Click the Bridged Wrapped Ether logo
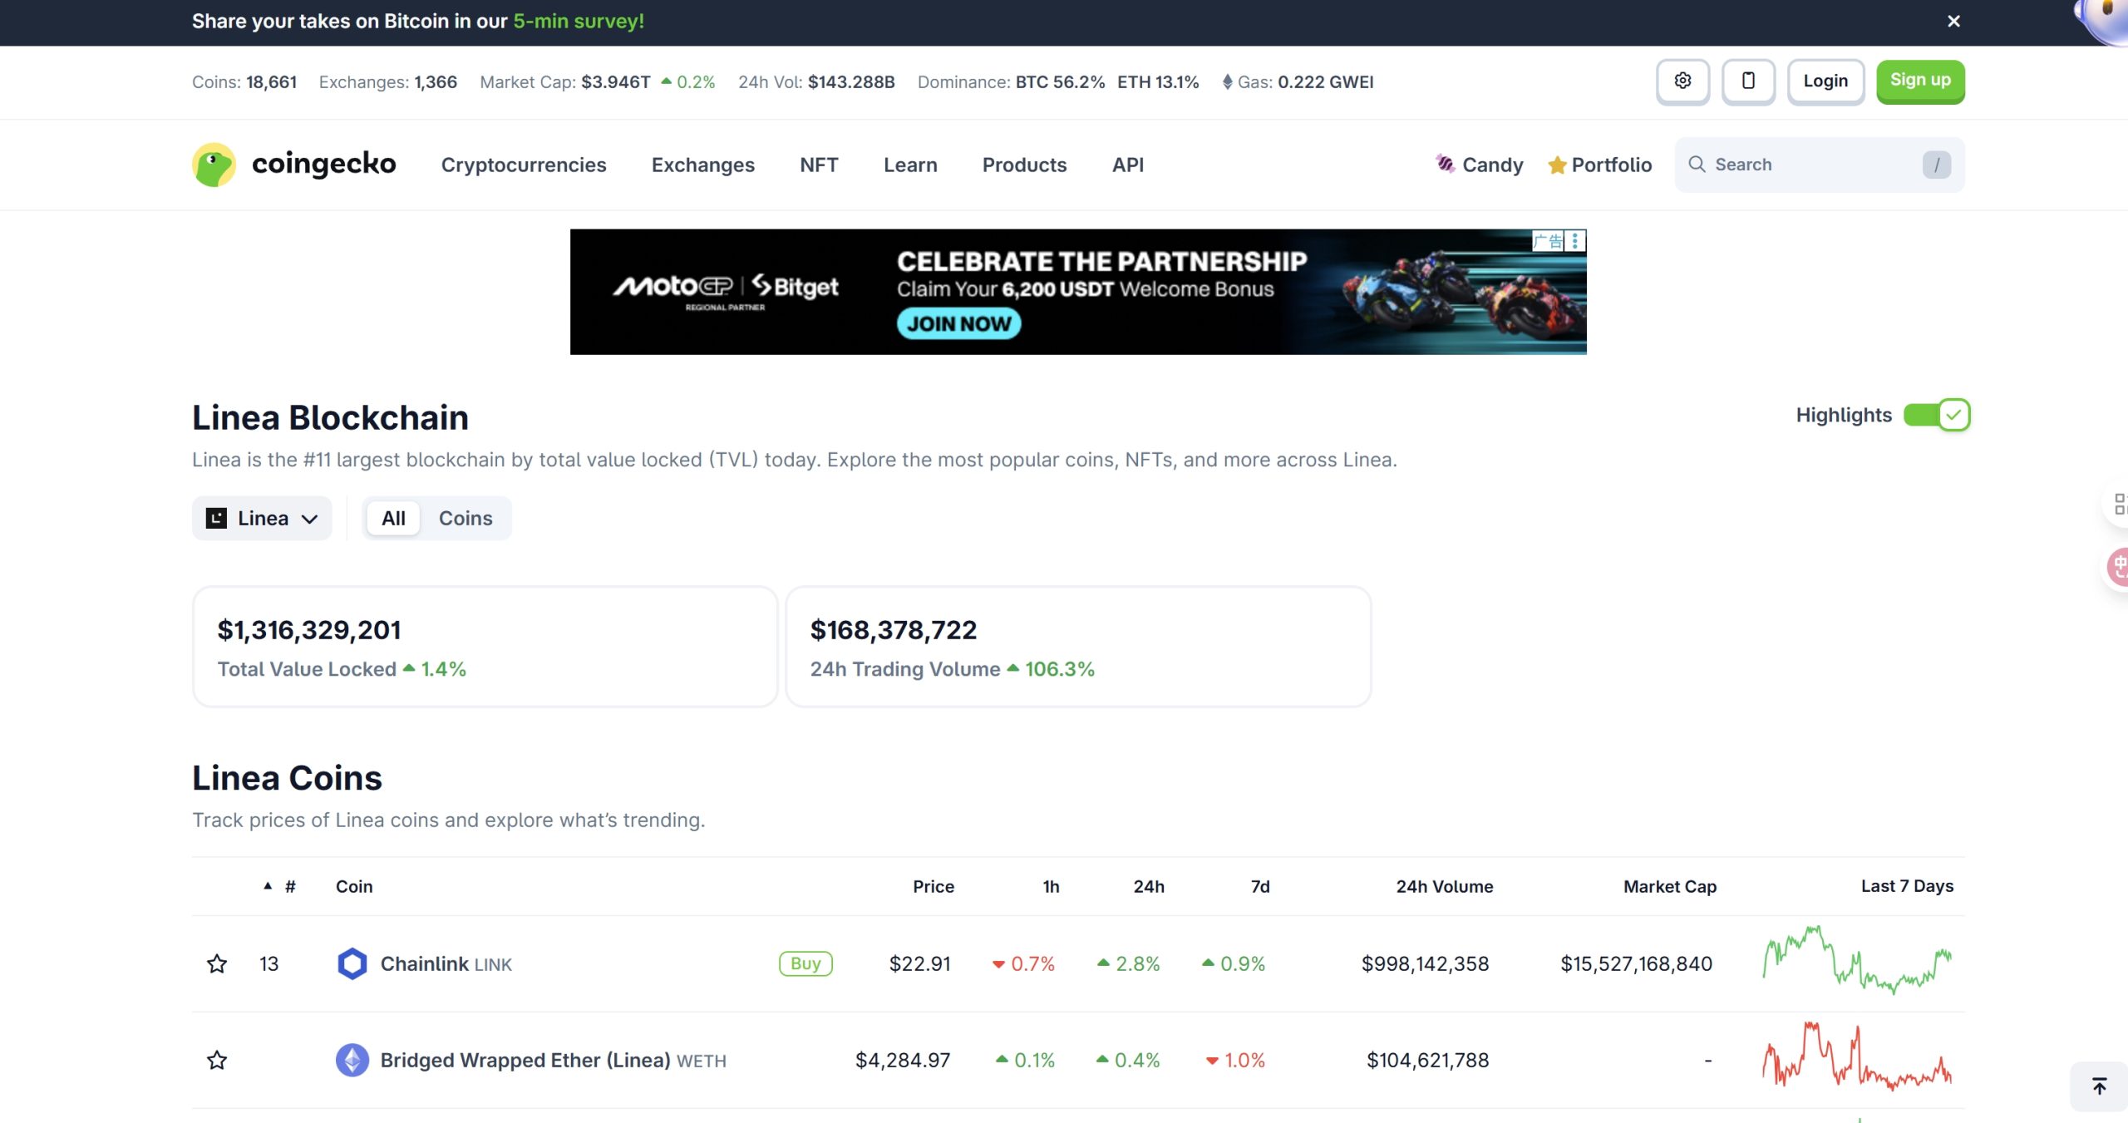2128x1123 pixels. [x=352, y=1060]
